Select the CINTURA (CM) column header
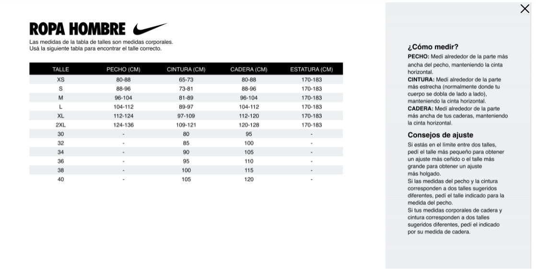 point(186,70)
